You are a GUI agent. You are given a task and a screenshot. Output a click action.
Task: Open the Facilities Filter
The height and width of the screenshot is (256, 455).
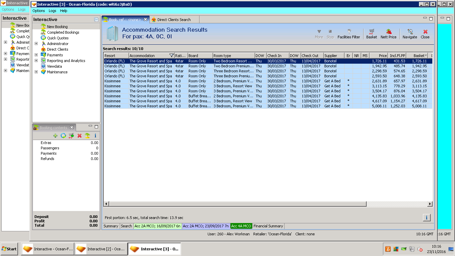(349, 34)
